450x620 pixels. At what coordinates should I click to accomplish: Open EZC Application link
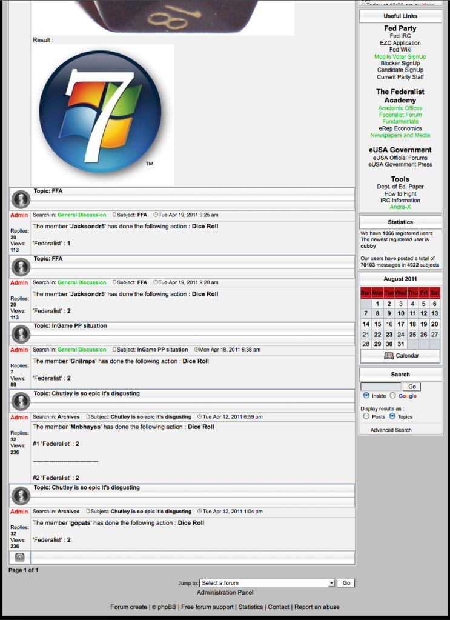point(400,42)
